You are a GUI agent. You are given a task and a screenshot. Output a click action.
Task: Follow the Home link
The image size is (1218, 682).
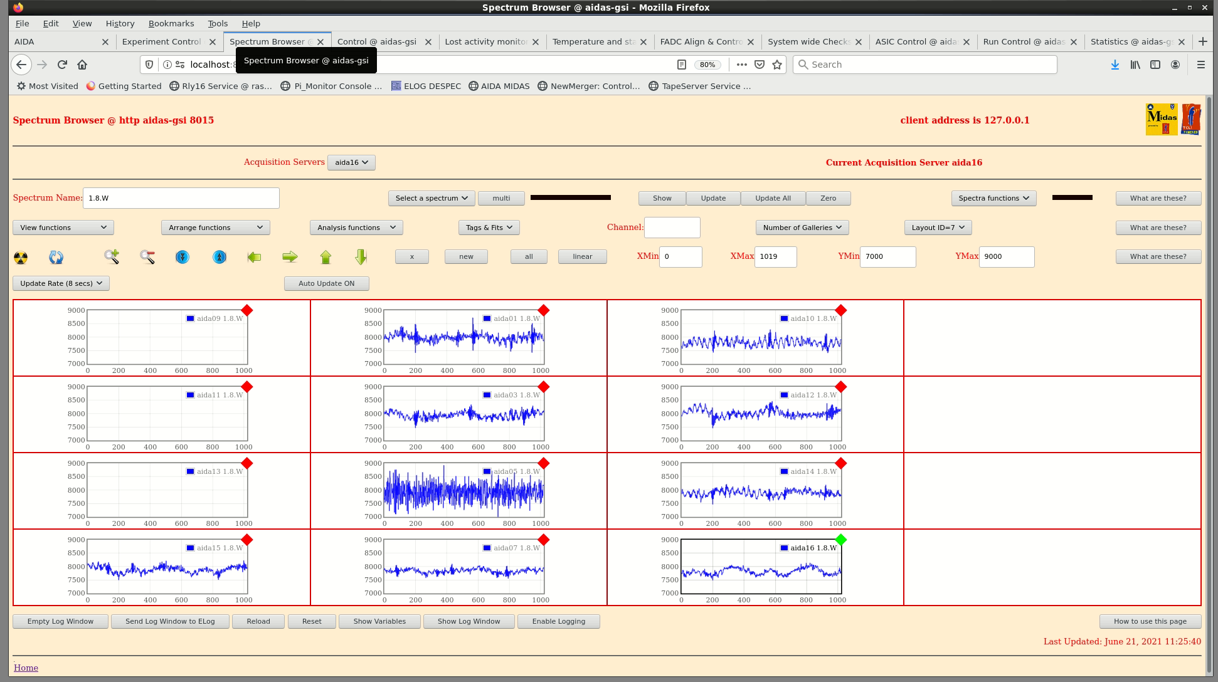click(x=26, y=668)
